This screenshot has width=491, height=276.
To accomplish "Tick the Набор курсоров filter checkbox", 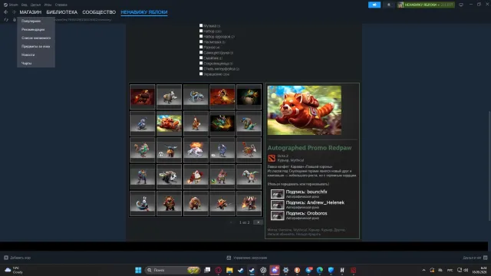I will pyautogui.click(x=201, y=36).
